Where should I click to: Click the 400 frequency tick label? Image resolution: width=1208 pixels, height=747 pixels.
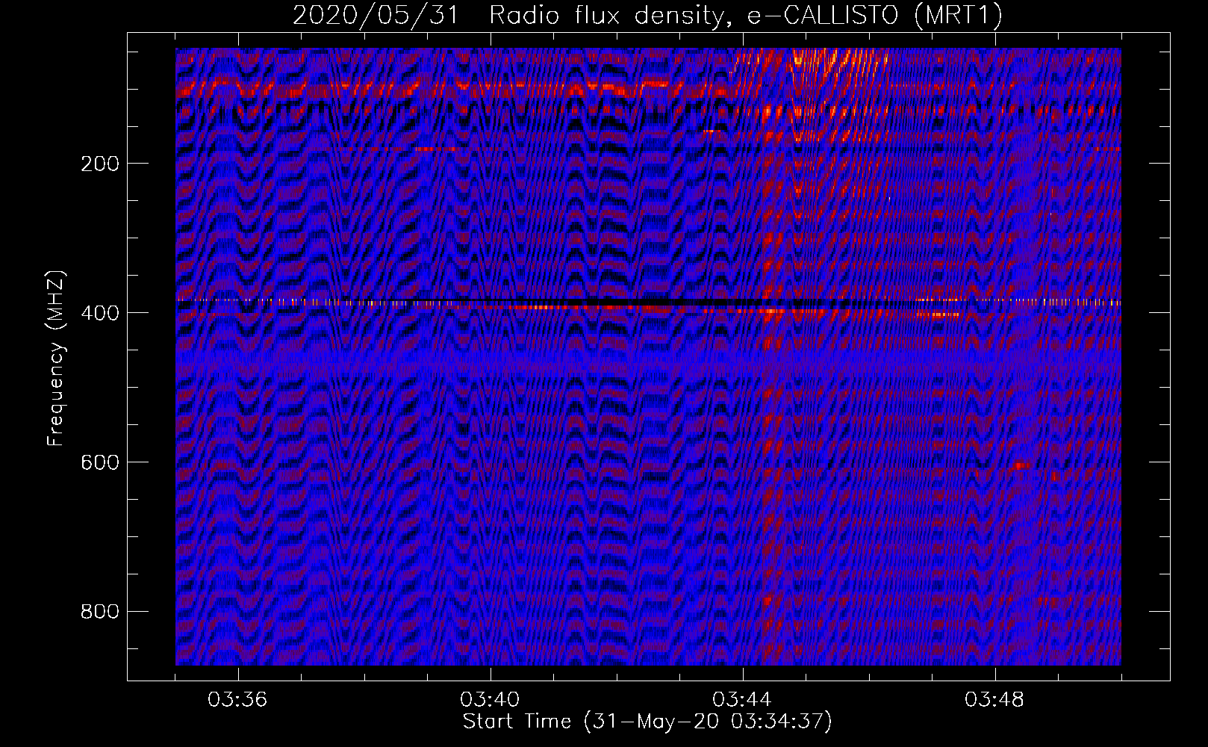point(100,313)
